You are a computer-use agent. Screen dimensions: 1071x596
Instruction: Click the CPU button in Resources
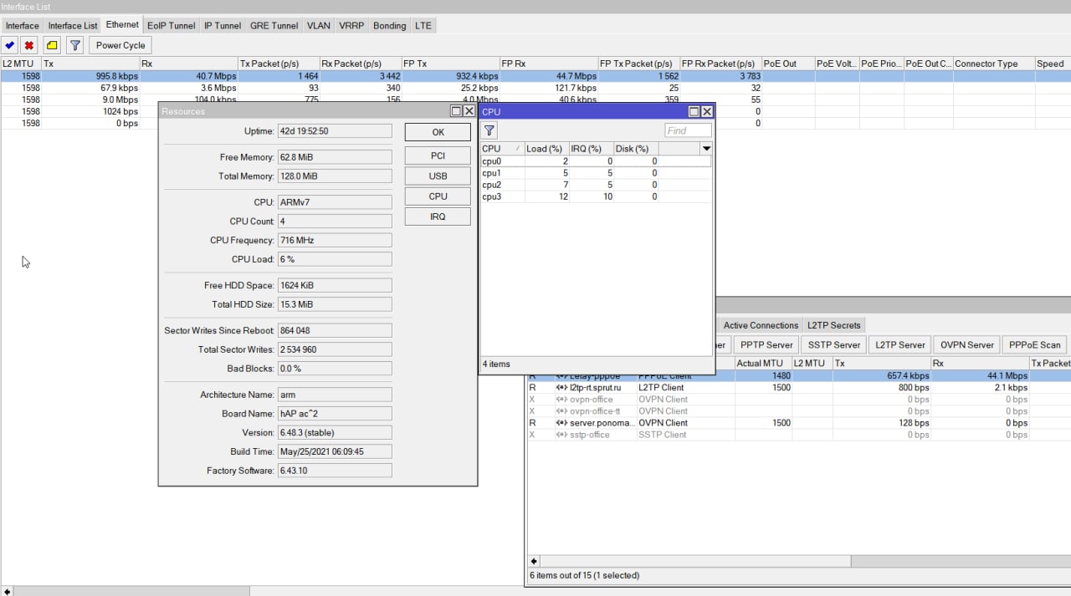(438, 196)
